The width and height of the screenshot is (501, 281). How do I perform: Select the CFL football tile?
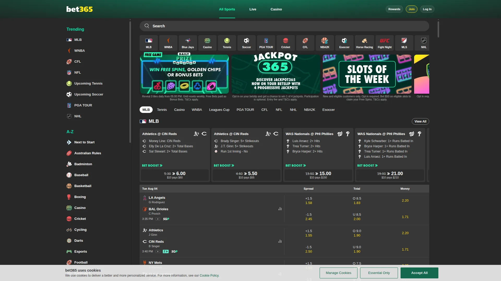click(x=305, y=43)
